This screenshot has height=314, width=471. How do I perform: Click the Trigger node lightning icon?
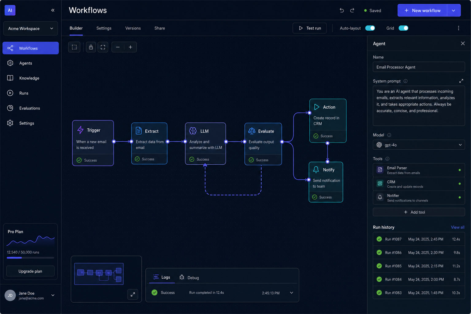80,130
